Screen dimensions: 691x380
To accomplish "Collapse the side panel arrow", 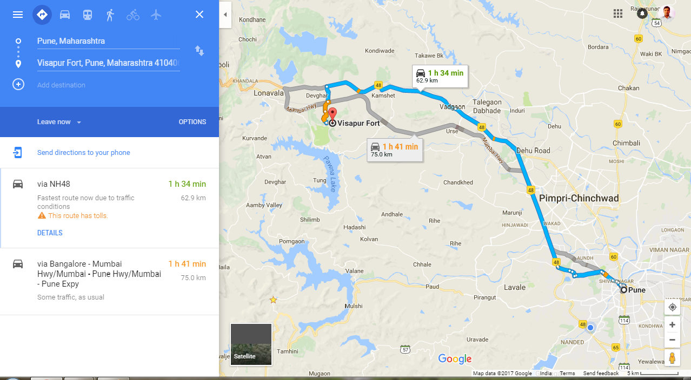I will [x=225, y=15].
